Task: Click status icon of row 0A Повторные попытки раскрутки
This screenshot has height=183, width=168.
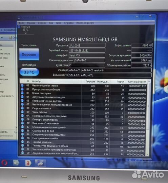Action: coord(22,116)
